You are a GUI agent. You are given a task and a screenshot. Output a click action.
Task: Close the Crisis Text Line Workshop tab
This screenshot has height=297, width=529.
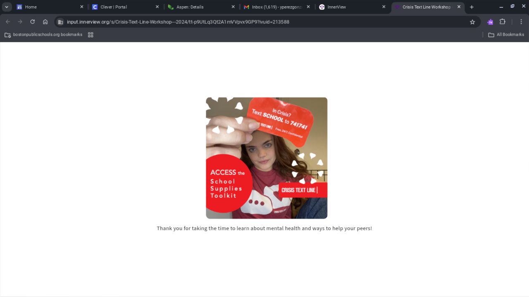[459, 7]
